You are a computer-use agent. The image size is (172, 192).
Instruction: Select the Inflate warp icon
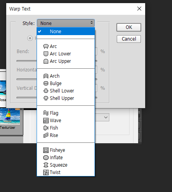(46, 158)
